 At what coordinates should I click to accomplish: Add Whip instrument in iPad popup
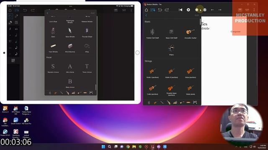click(87, 48)
